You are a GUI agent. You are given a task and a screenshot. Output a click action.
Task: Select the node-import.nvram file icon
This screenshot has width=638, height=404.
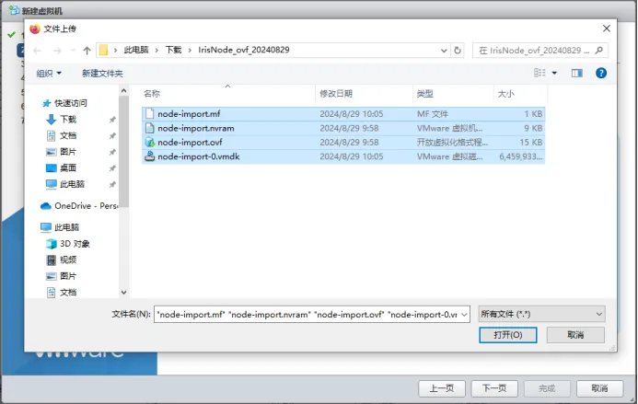pos(150,128)
